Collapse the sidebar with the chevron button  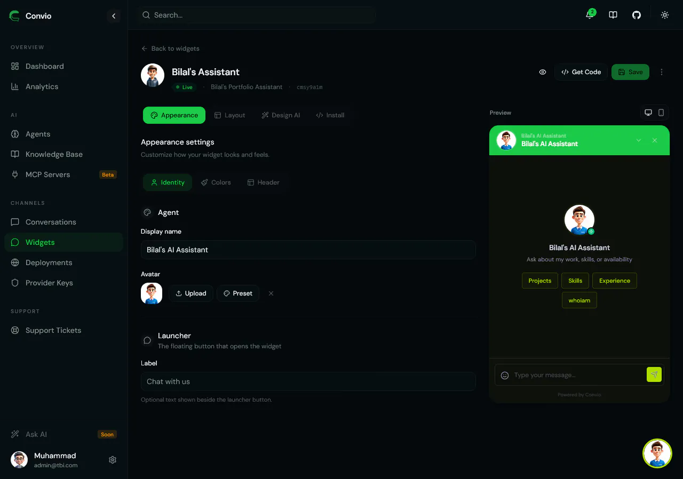click(x=114, y=16)
